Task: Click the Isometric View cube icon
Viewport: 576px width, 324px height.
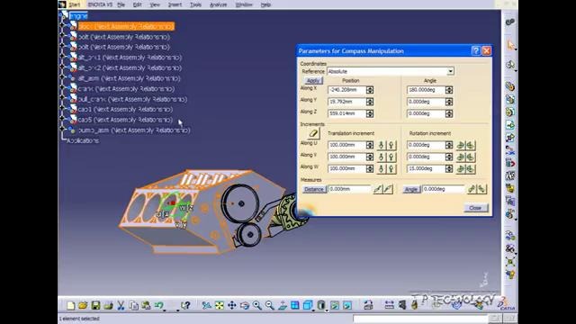Action: (x=308, y=305)
